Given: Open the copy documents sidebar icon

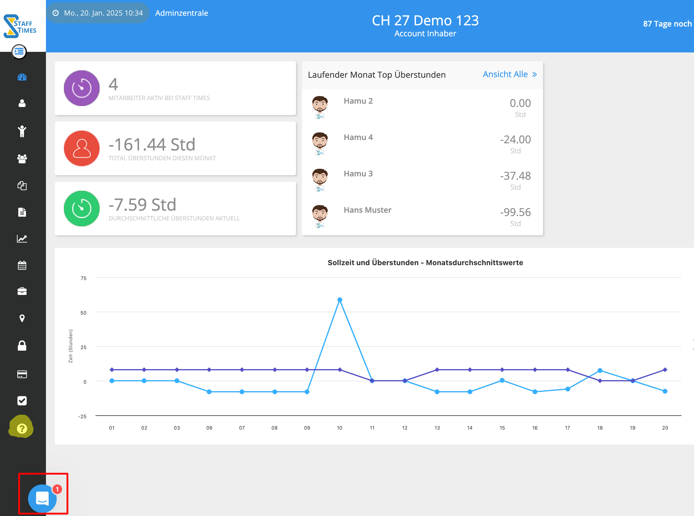Looking at the screenshot, I should pos(22,186).
